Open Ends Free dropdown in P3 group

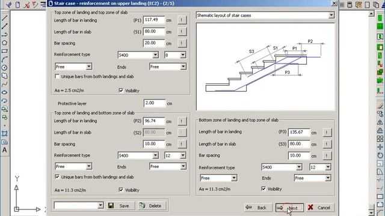point(328,178)
